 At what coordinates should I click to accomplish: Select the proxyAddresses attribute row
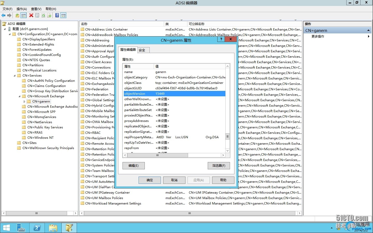174,121
